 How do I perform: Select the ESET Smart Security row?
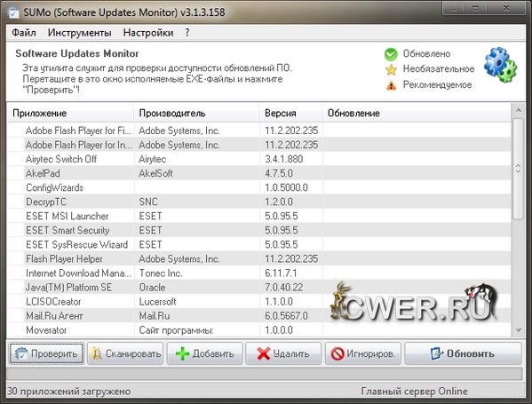[x=259, y=230]
